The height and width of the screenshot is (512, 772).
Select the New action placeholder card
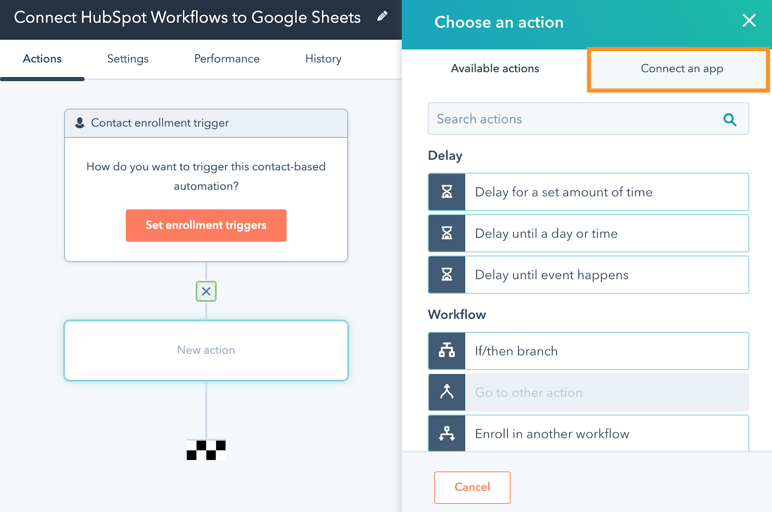[x=206, y=350]
